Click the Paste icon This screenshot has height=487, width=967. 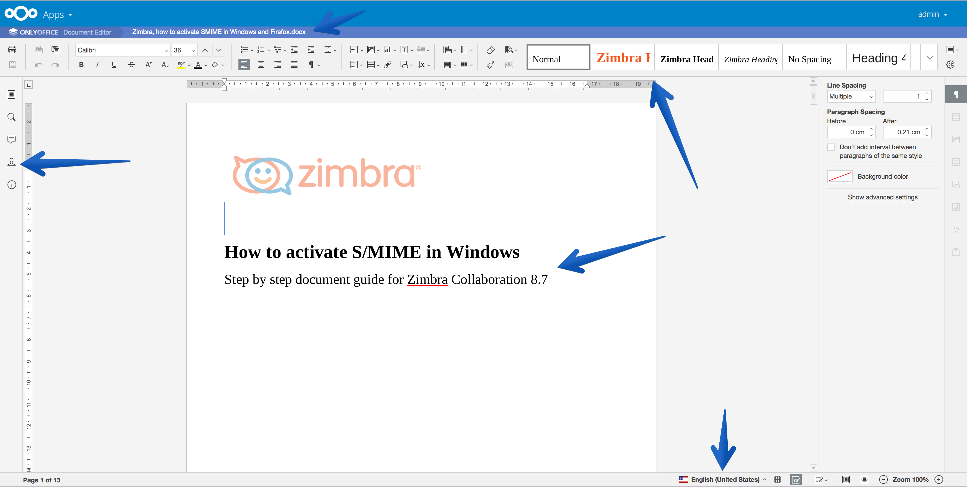point(55,50)
